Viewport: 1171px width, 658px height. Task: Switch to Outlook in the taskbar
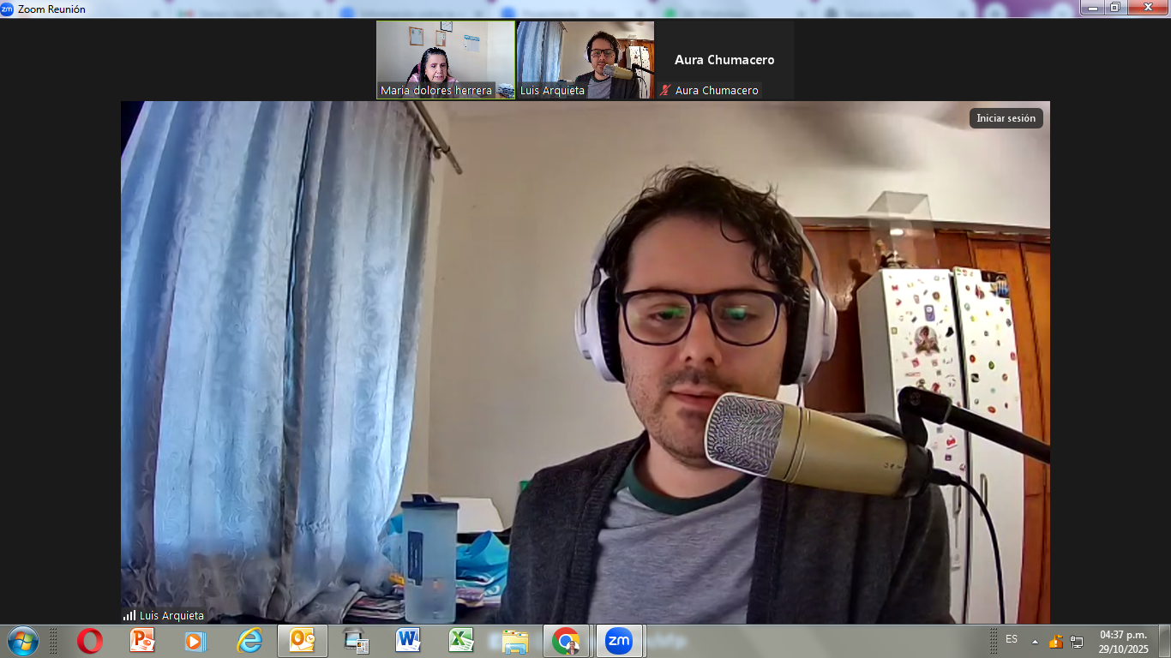click(x=302, y=641)
